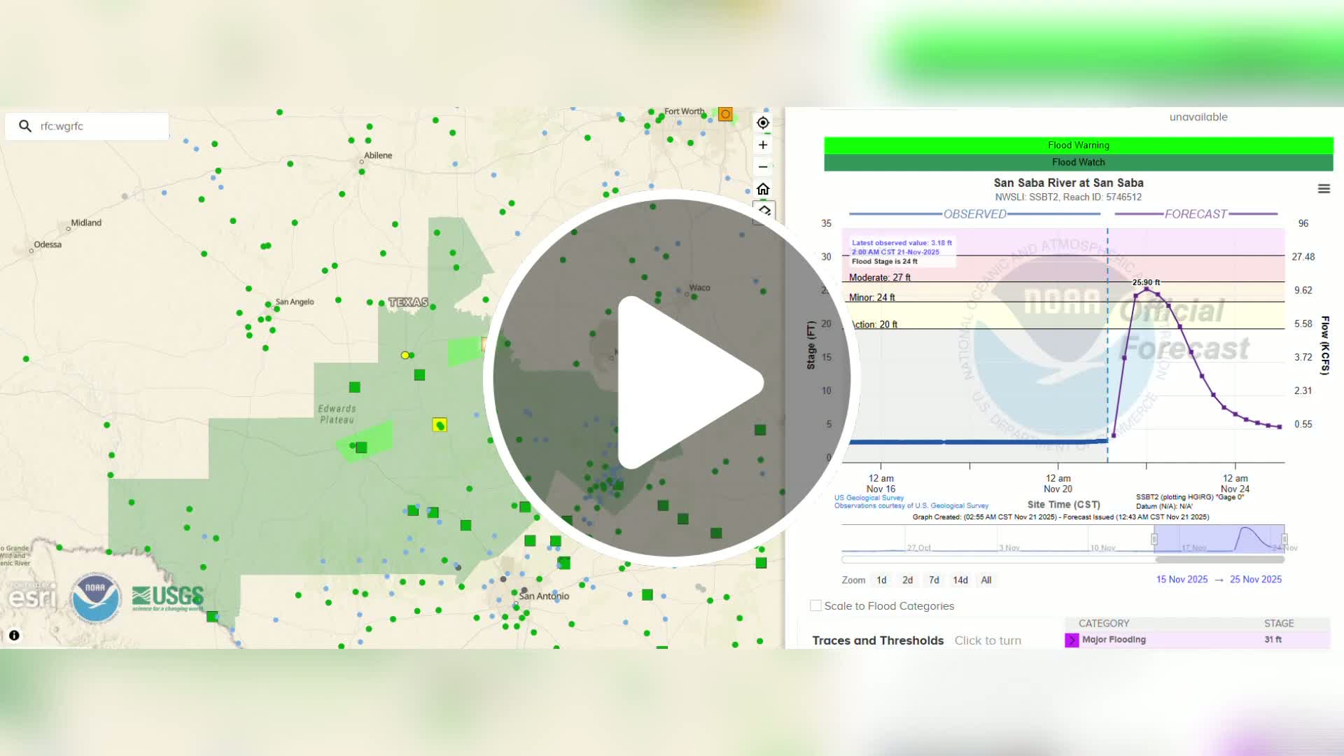Click the Abilene city label

point(378,155)
